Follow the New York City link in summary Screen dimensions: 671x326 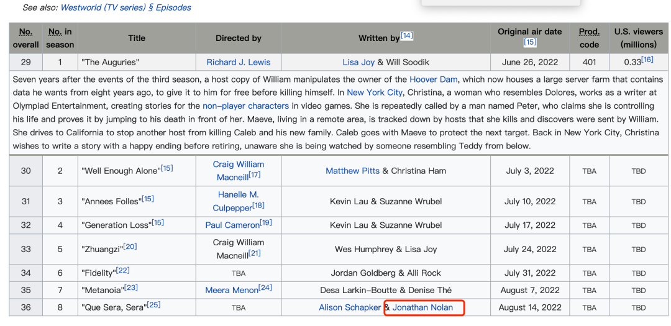(x=375, y=93)
